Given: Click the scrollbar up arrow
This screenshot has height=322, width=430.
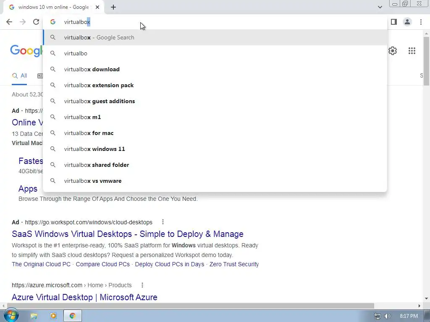Looking at the screenshot, I should click(x=426, y=34).
